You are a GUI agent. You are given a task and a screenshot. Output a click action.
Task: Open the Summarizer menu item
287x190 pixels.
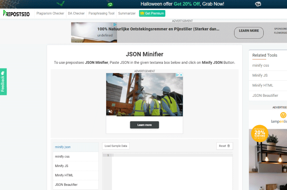click(x=127, y=13)
